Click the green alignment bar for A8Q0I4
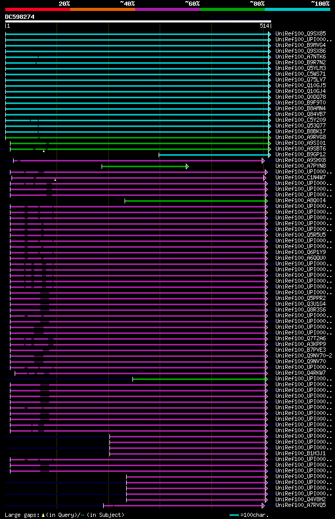The width and height of the screenshot is (335, 519). click(x=195, y=201)
